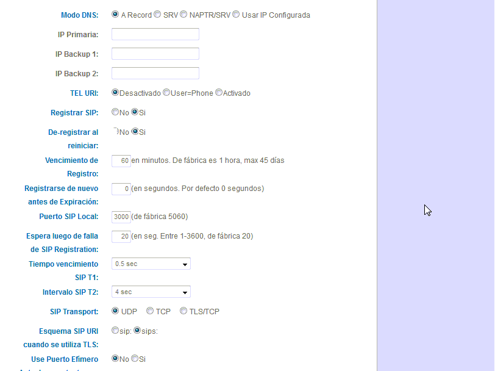Click inside the IP Backup 2 field
This screenshot has width=495, height=371.
(x=155, y=73)
